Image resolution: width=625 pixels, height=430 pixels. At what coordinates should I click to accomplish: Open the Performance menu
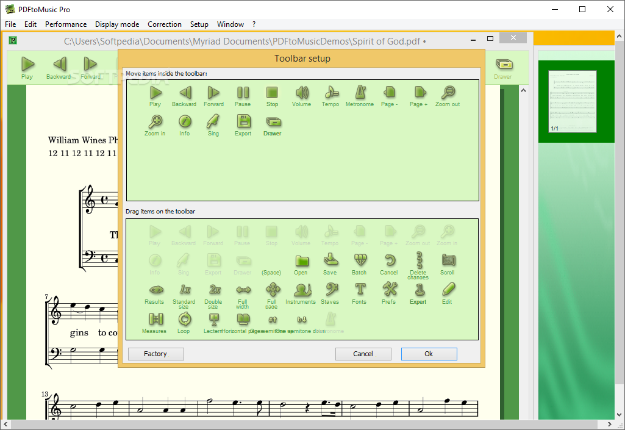(x=66, y=24)
